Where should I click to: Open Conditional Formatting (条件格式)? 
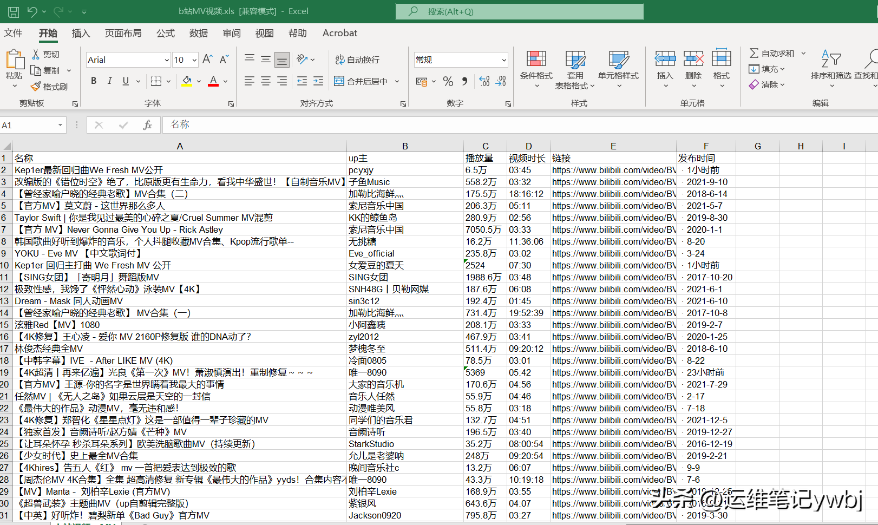(x=536, y=68)
